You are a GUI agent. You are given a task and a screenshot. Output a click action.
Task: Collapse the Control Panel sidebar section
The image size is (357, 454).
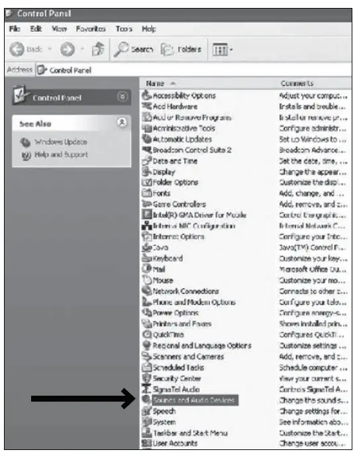point(123,96)
